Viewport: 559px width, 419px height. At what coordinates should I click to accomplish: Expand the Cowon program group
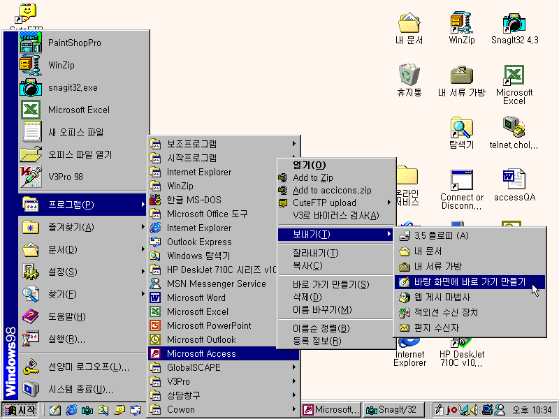coord(224,409)
